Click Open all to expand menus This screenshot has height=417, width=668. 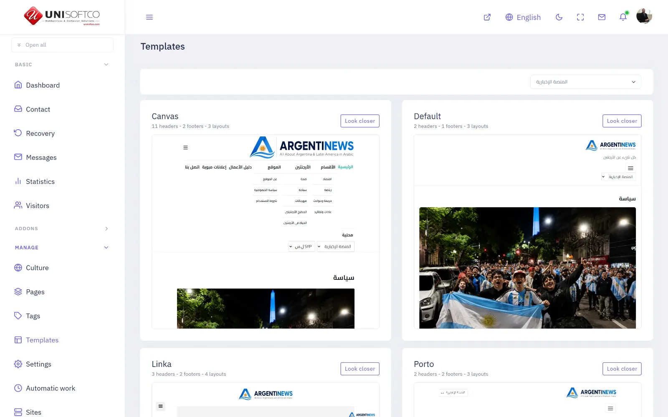[x=62, y=45]
